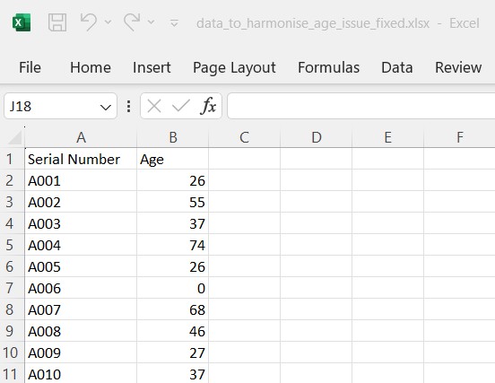Click into the formula bar input field

[x=360, y=106]
